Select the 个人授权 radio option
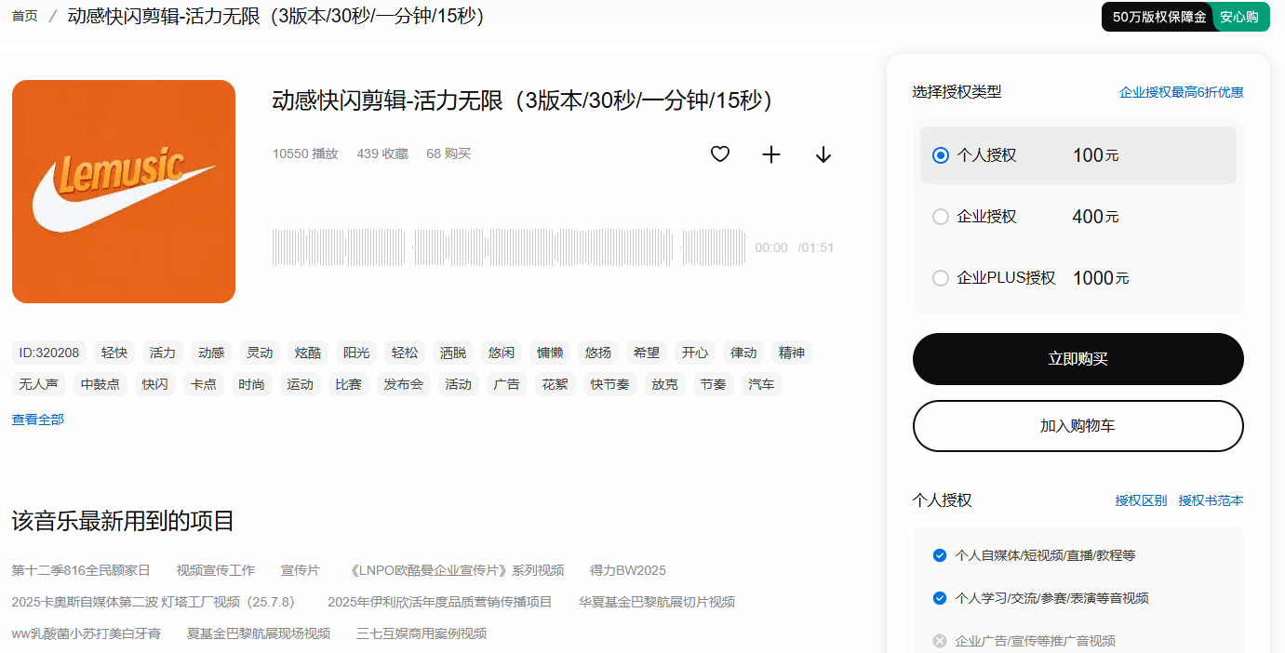Screen dimensions: 1285x653 click(x=941, y=155)
